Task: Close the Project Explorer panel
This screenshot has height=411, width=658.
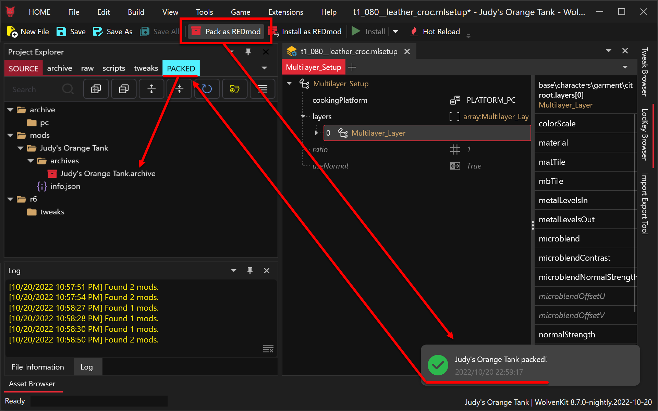Action: click(266, 52)
